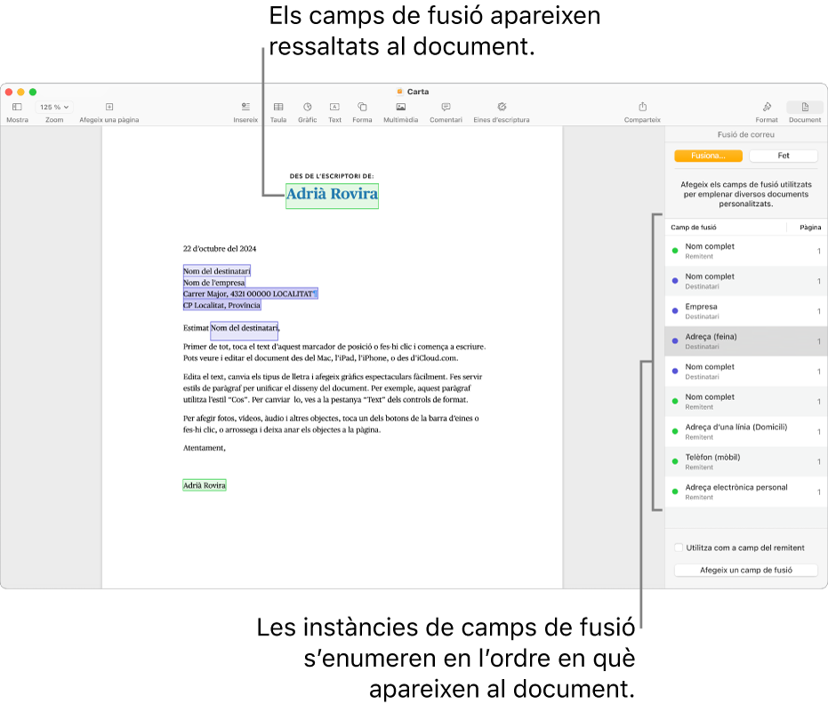
Task: Click the orange Fusiona... button
Action: pyautogui.click(x=708, y=156)
